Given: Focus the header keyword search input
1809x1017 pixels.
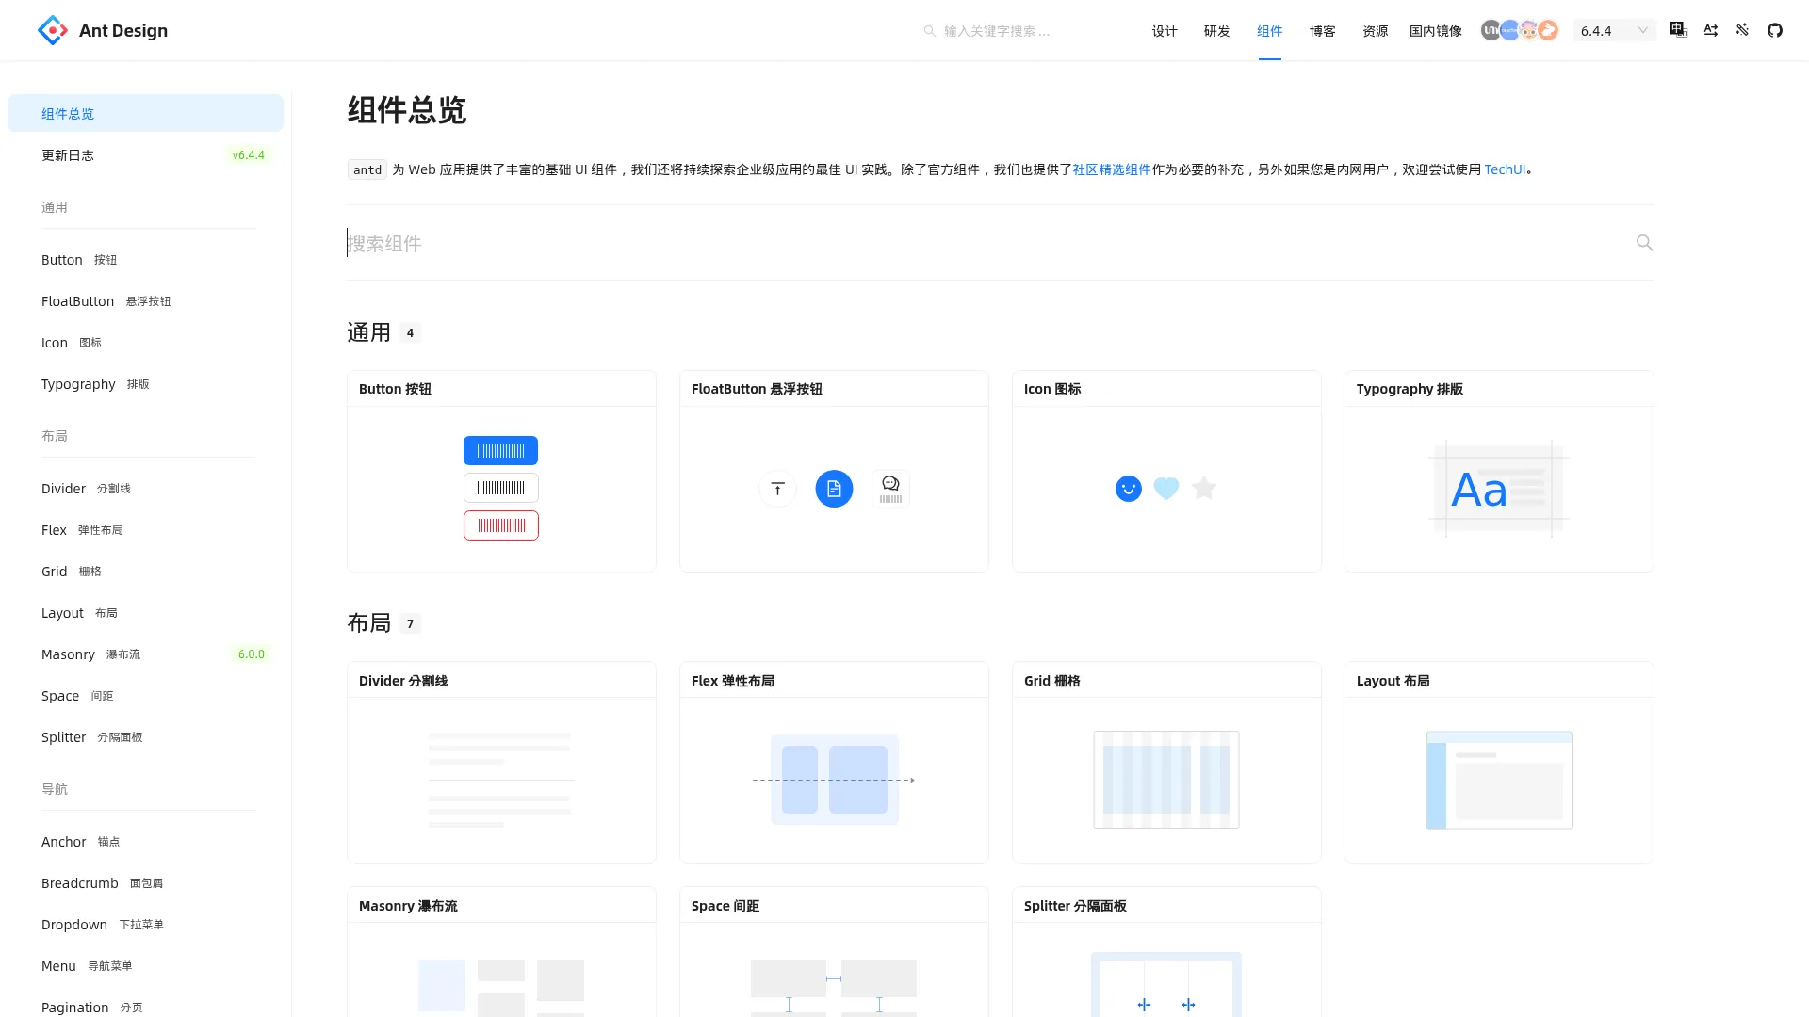Looking at the screenshot, I should point(1027,31).
